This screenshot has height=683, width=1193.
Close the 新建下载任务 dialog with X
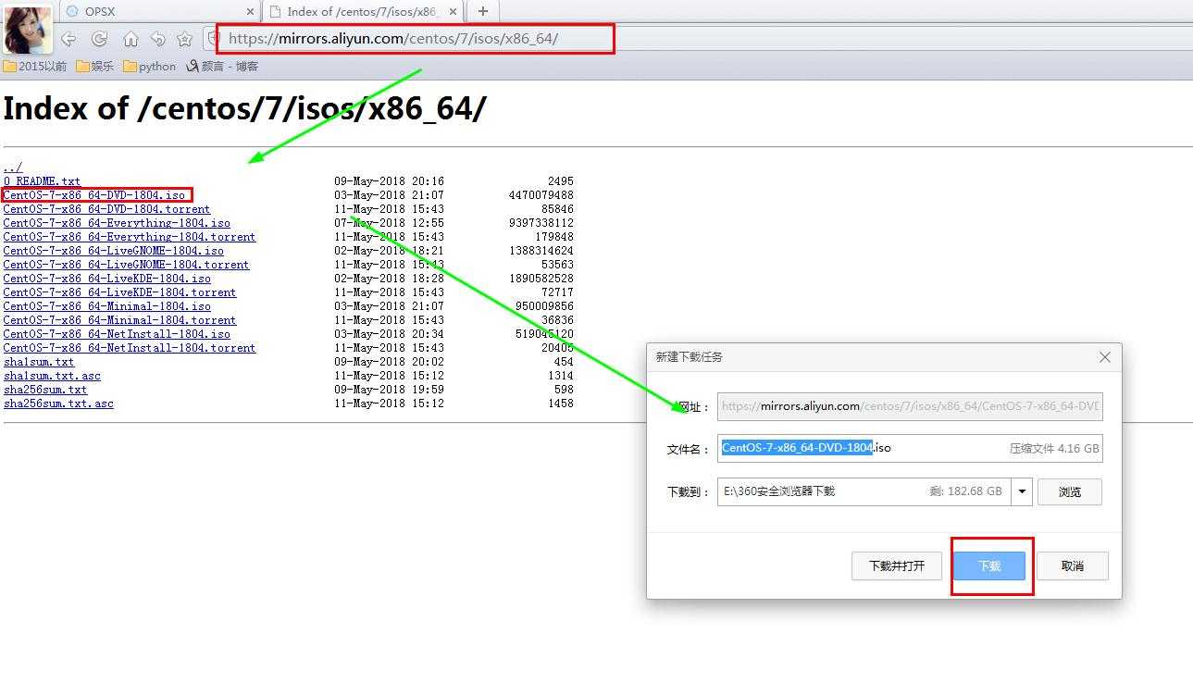1104,357
